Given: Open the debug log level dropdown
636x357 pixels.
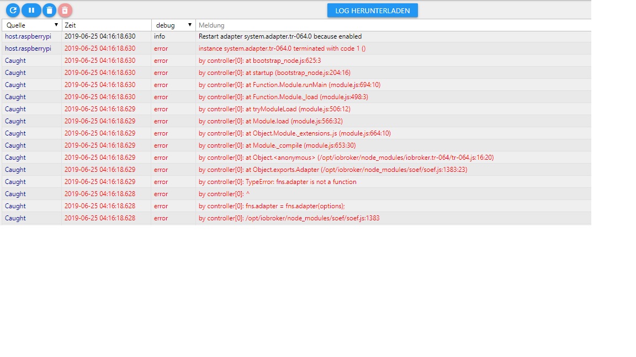Looking at the screenshot, I should coord(173,25).
